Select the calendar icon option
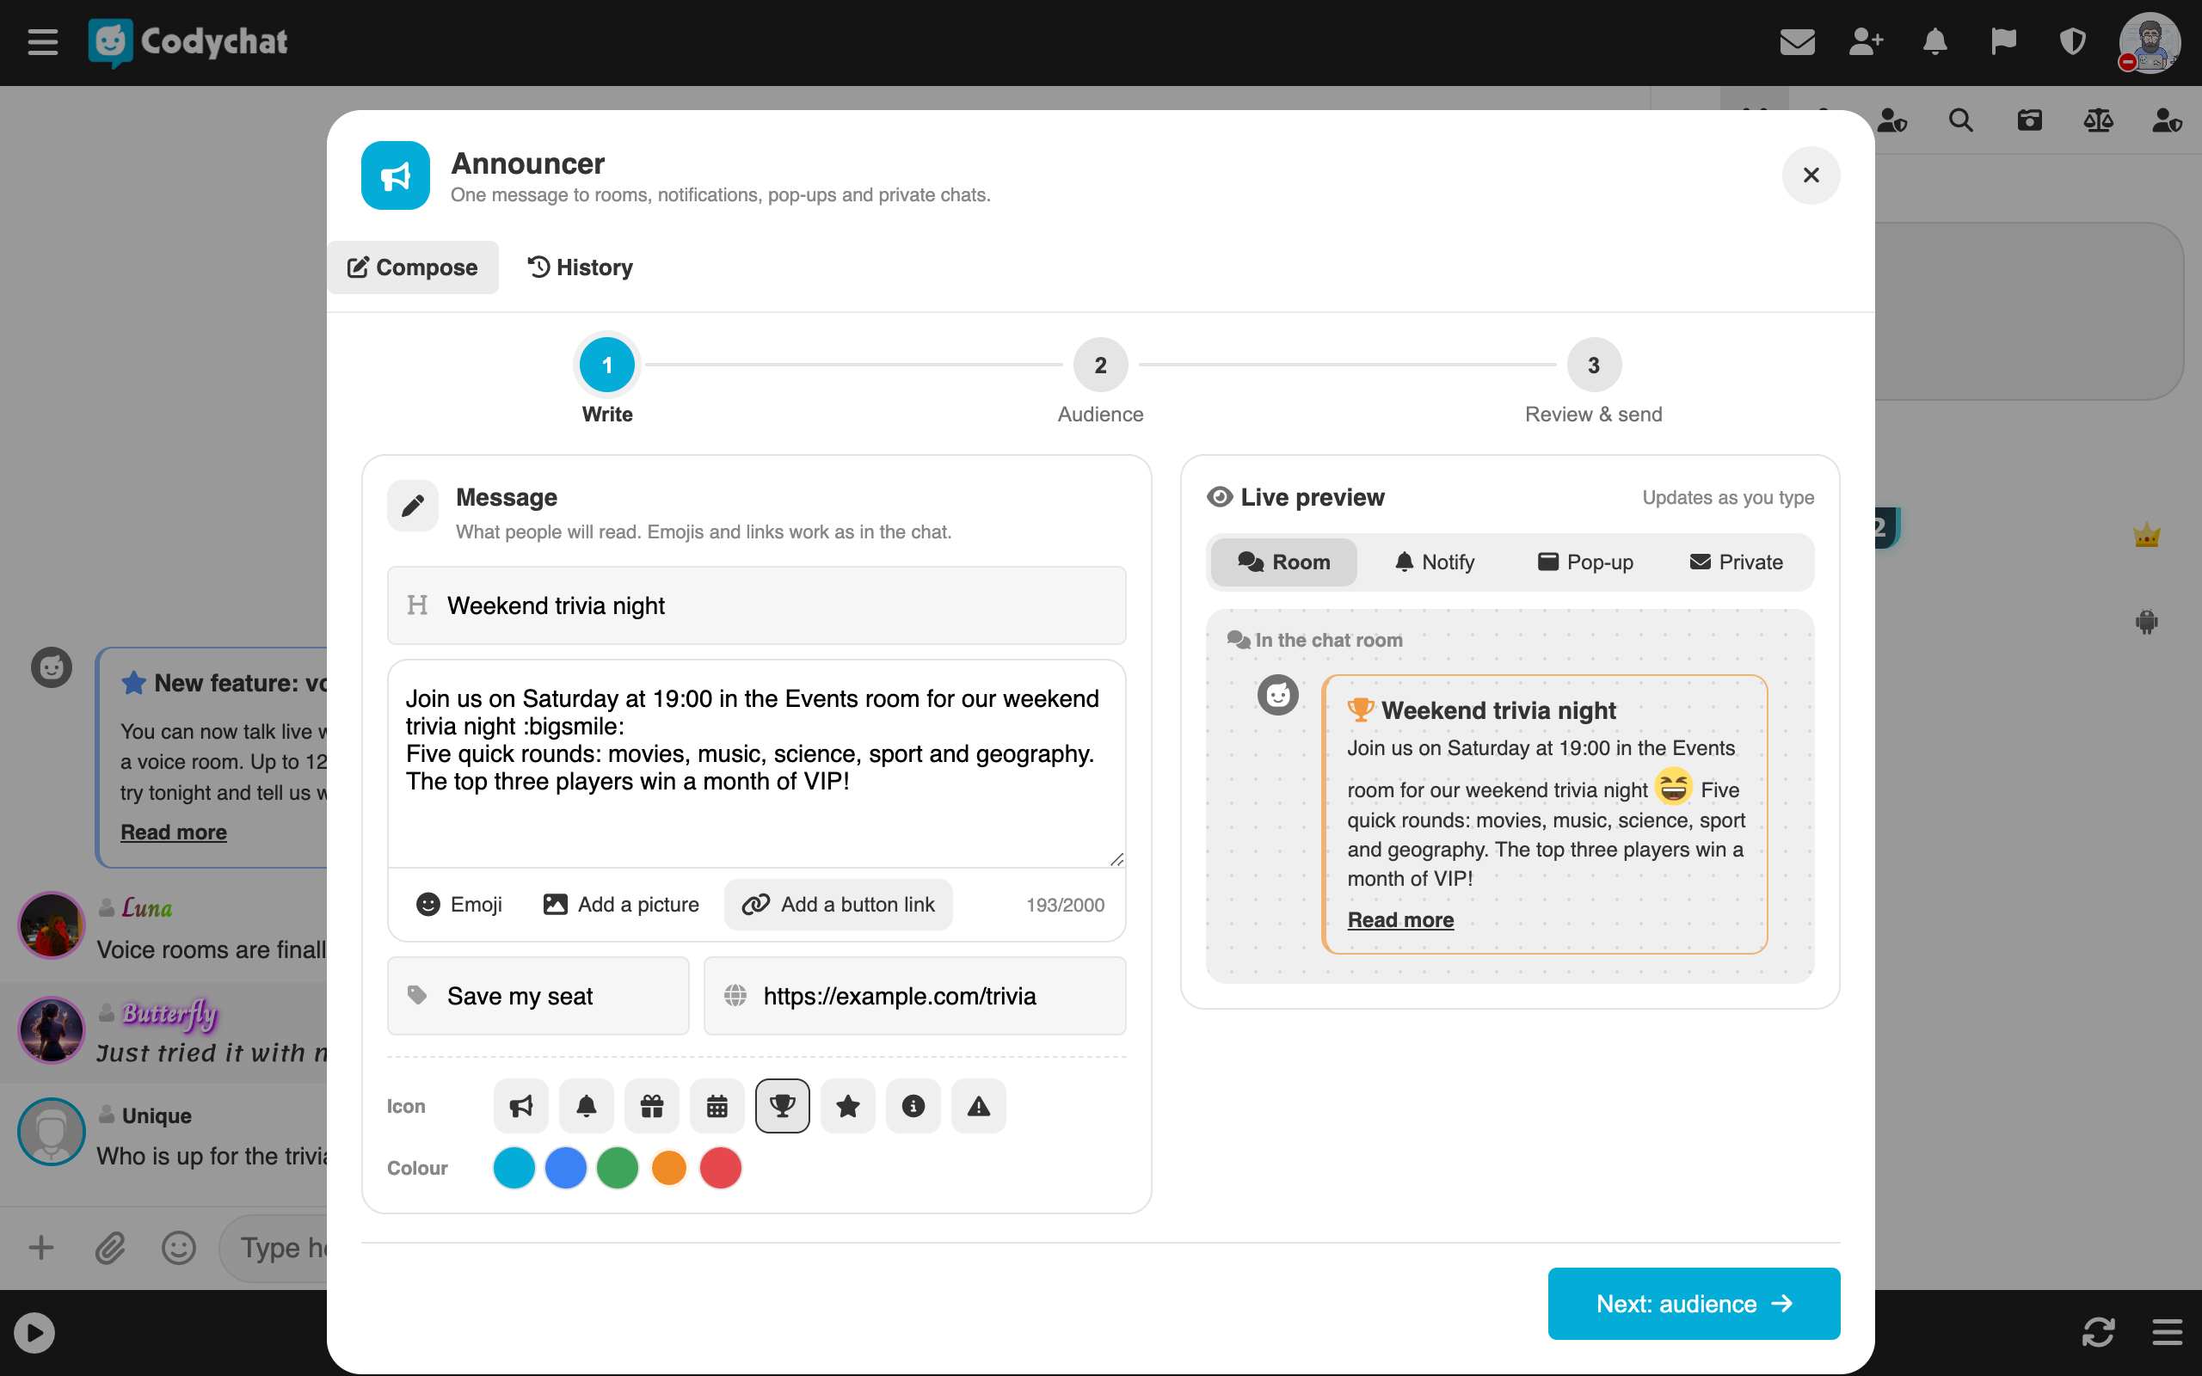This screenshot has width=2202, height=1376. click(x=717, y=1106)
